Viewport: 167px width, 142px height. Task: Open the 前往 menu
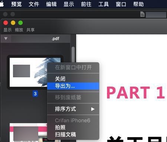point(86,4)
